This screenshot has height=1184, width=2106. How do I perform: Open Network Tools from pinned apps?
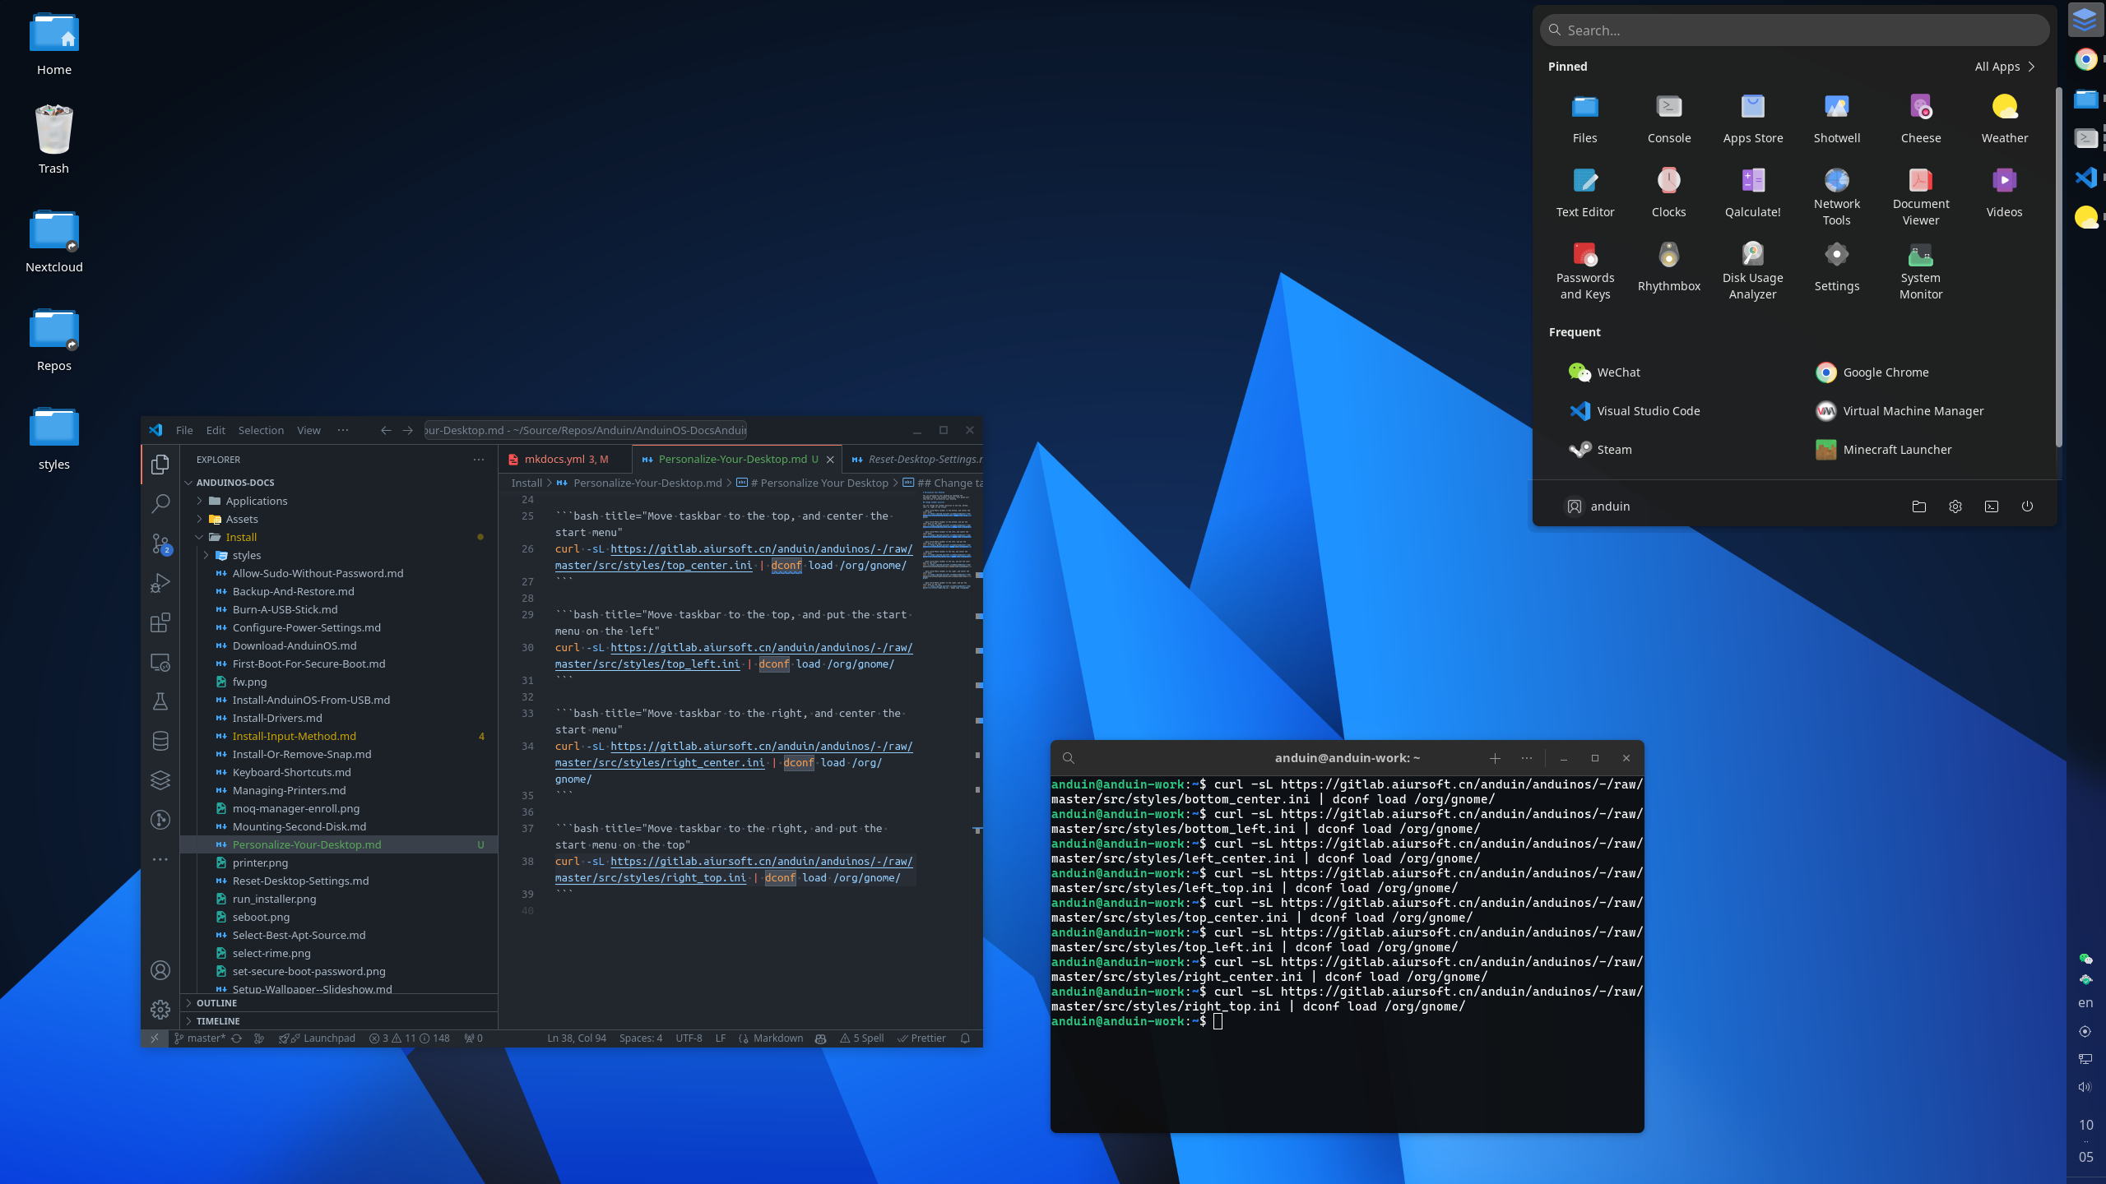click(1837, 197)
